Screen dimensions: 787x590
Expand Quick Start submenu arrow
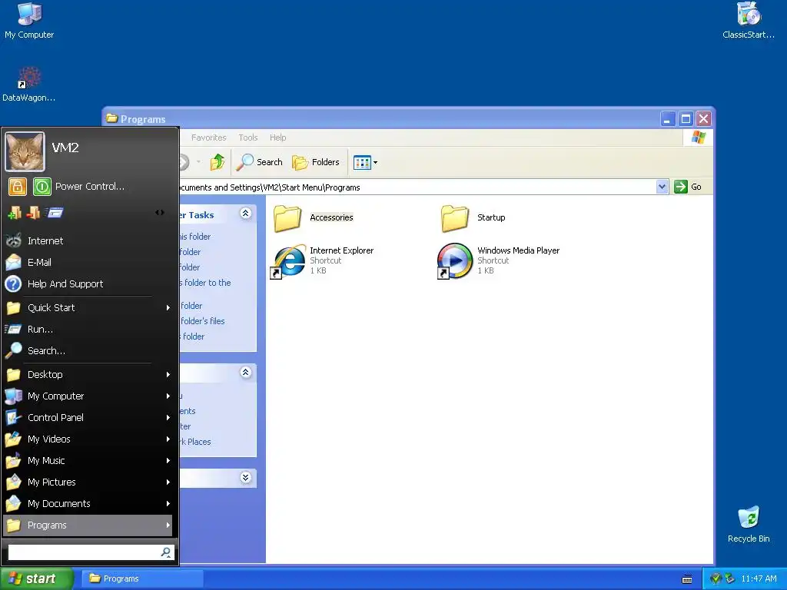coord(168,307)
